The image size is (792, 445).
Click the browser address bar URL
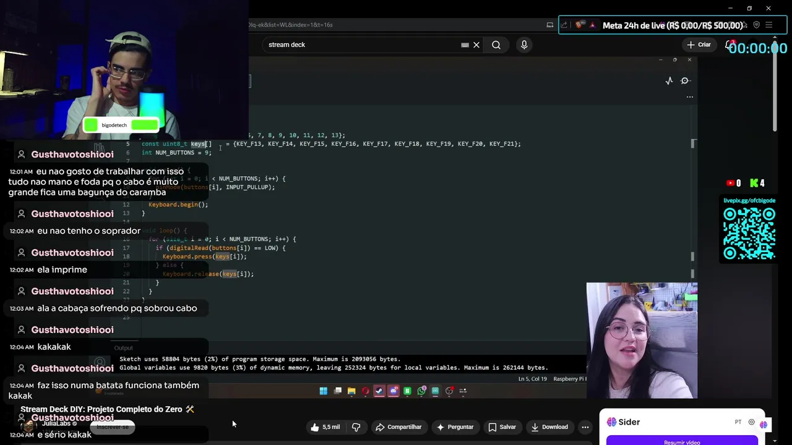[x=290, y=25]
